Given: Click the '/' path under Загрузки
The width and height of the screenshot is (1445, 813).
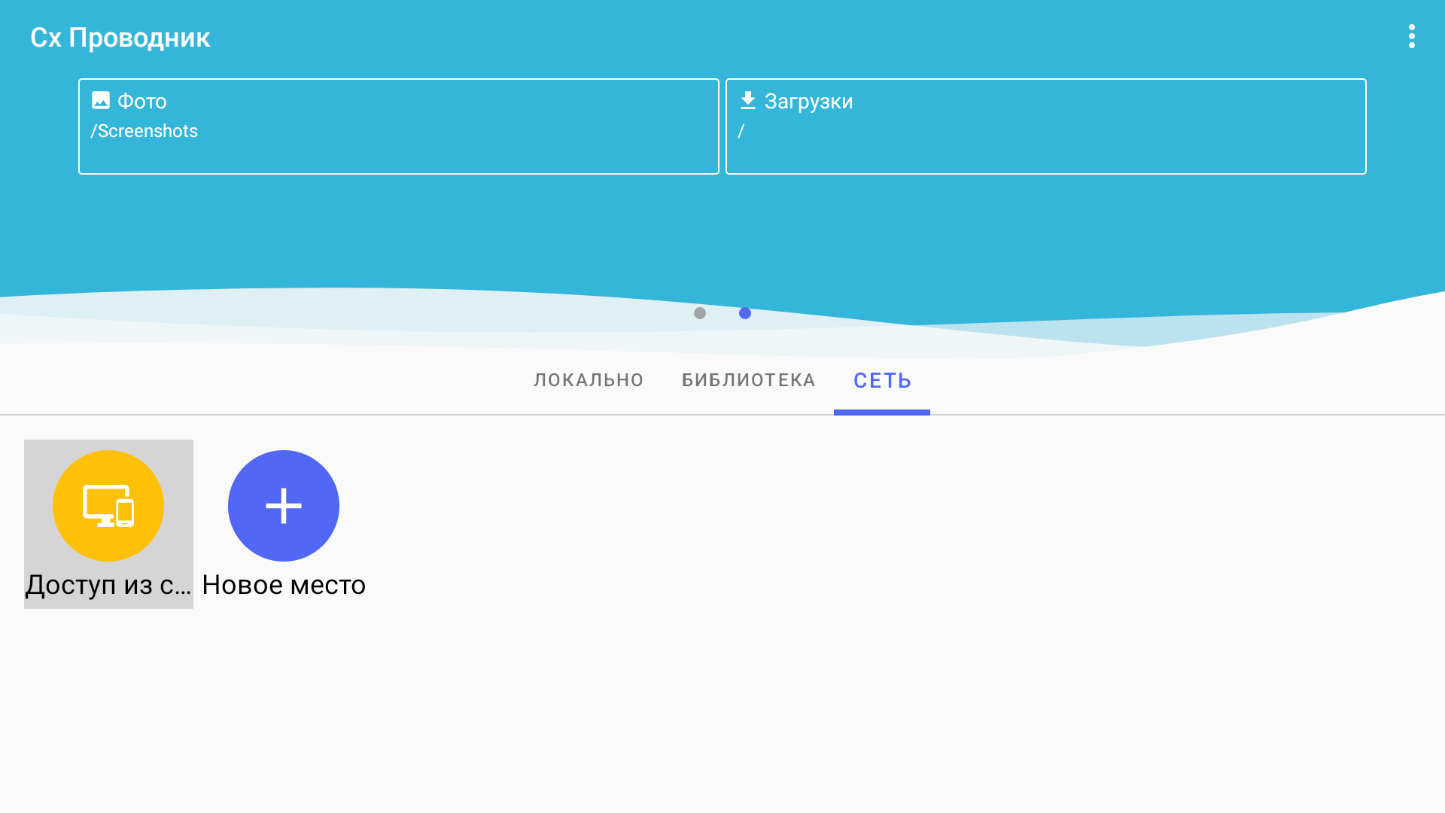Looking at the screenshot, I should 741,132.
